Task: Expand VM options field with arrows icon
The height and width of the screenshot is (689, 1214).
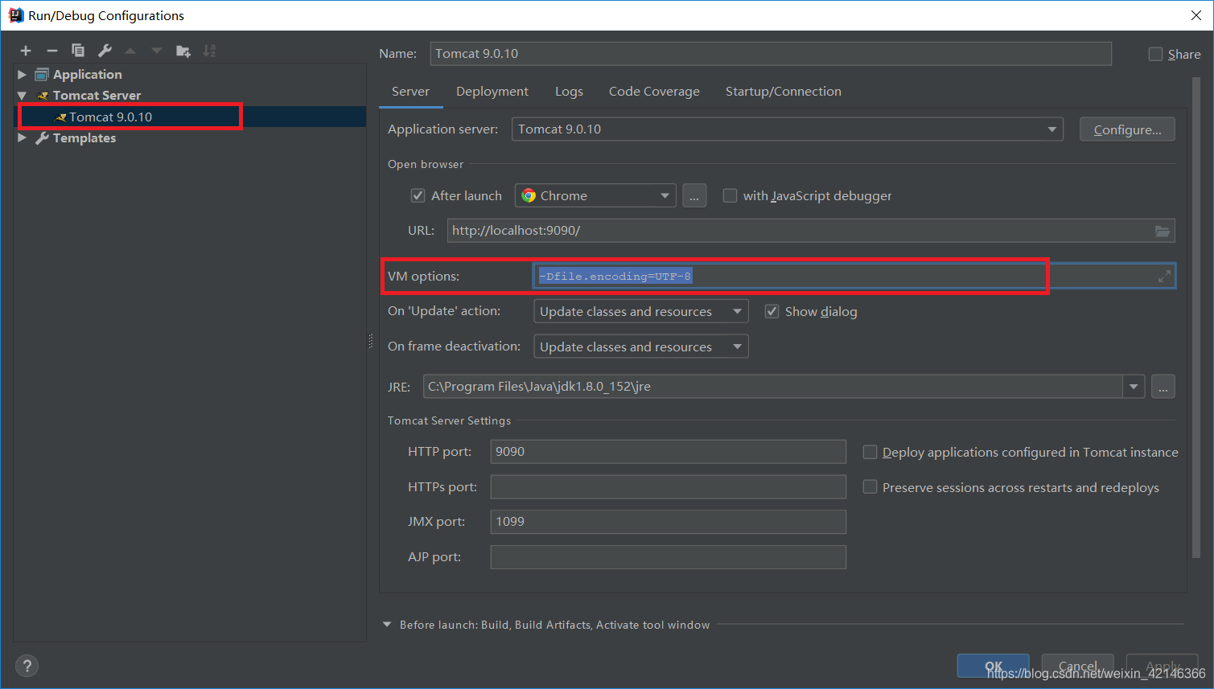Action: [1163, 277]
